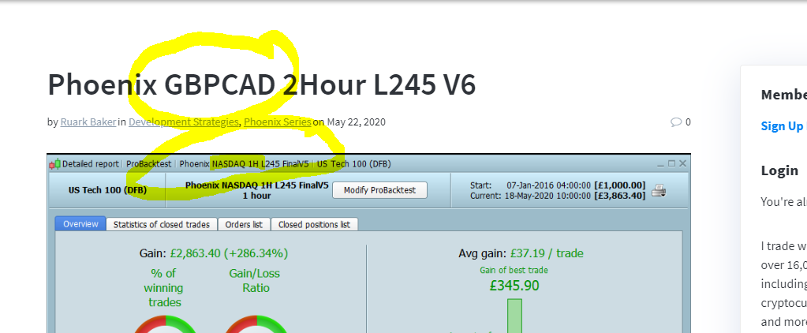
Task: Click the printer icon in the report header
Action: click(659, 191)
